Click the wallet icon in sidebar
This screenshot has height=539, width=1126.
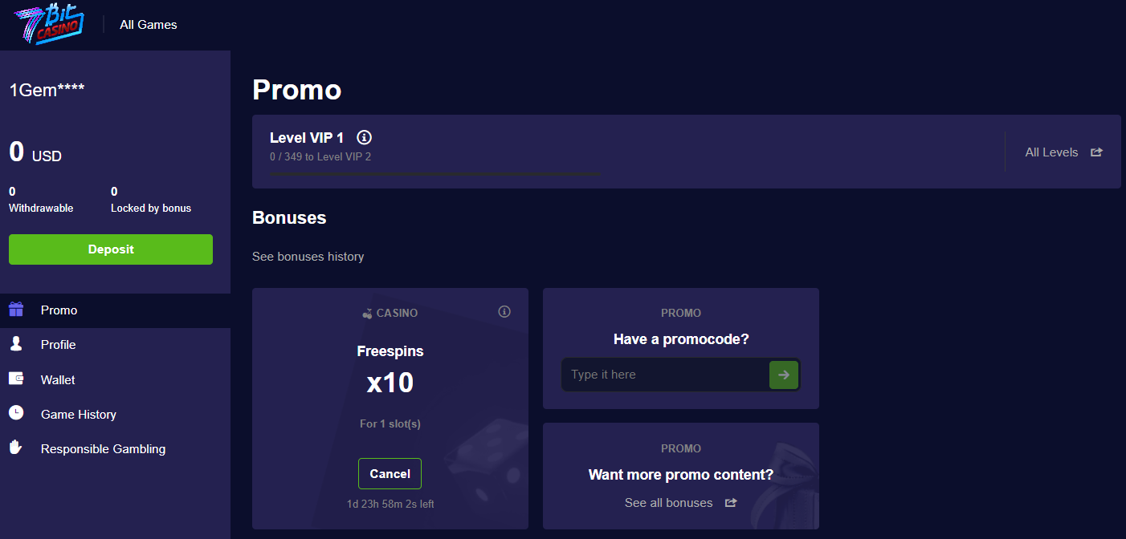point(16,379)
